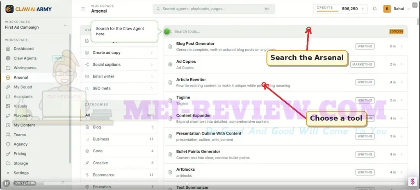Click the Storage cloud icon
The height and width of the screenshot is (190, 420).
(x=8, y=163)
